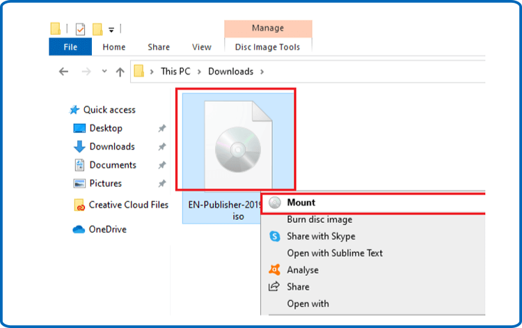Click the Skype icon in context menu

pos(275,237)
